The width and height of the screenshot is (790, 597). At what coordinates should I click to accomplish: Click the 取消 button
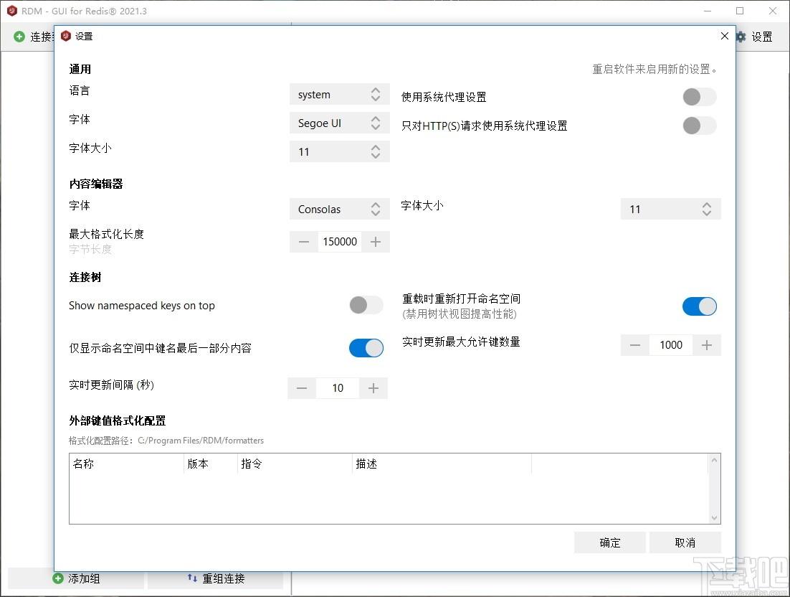(x=685, y=542)
